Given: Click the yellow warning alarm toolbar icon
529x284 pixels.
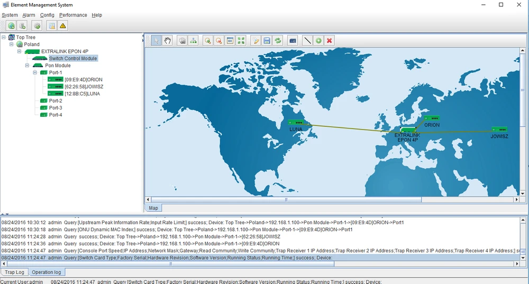Looking at the screenshot, I should coord(63,25).
